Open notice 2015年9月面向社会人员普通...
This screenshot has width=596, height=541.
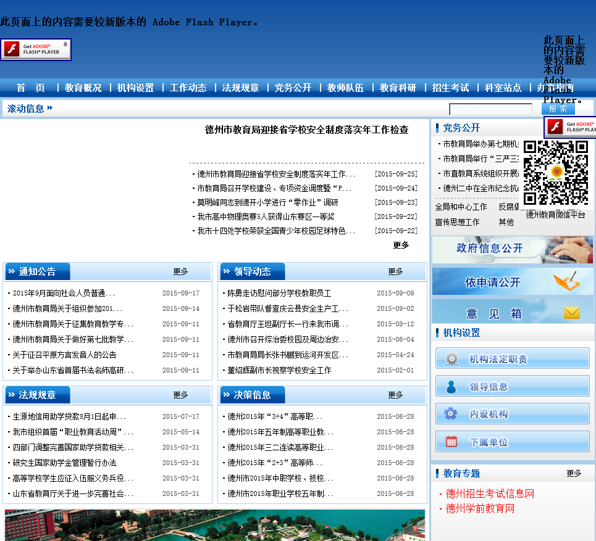pyautogui.click(x=64, y=294)
